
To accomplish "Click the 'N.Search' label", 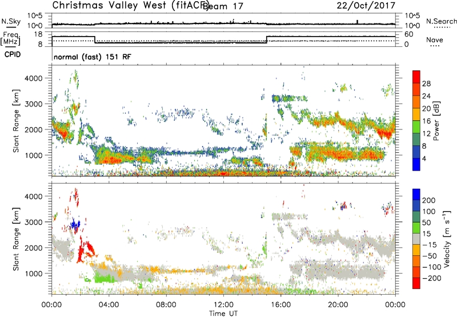I will [441, 21].
